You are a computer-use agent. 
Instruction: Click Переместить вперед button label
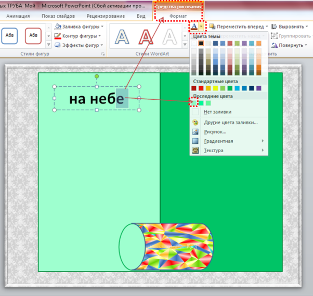240,26
